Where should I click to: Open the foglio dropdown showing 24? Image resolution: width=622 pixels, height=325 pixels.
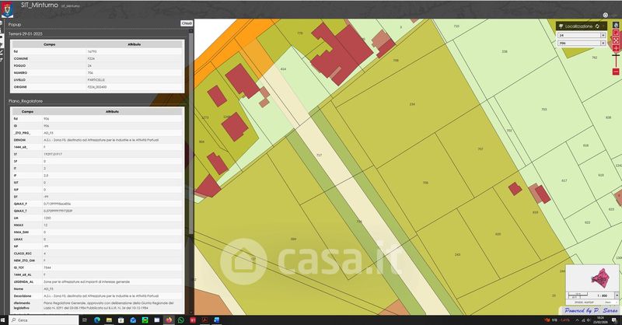[581, 35]
